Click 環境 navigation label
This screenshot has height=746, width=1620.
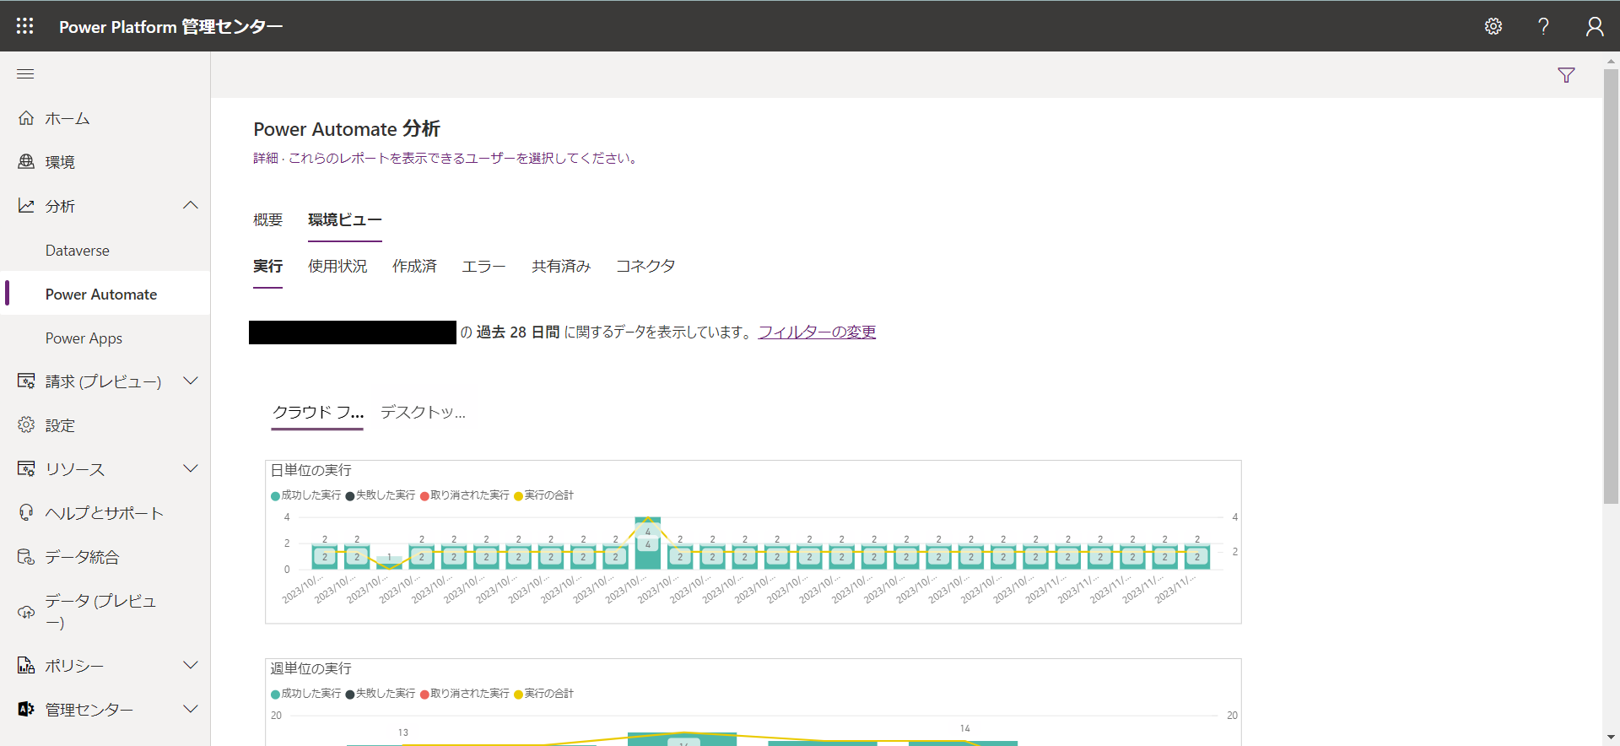pos(60,162)
